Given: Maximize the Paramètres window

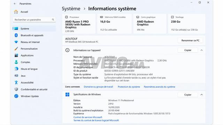Looking at the screenshot, I should click(x=200, y=2).
